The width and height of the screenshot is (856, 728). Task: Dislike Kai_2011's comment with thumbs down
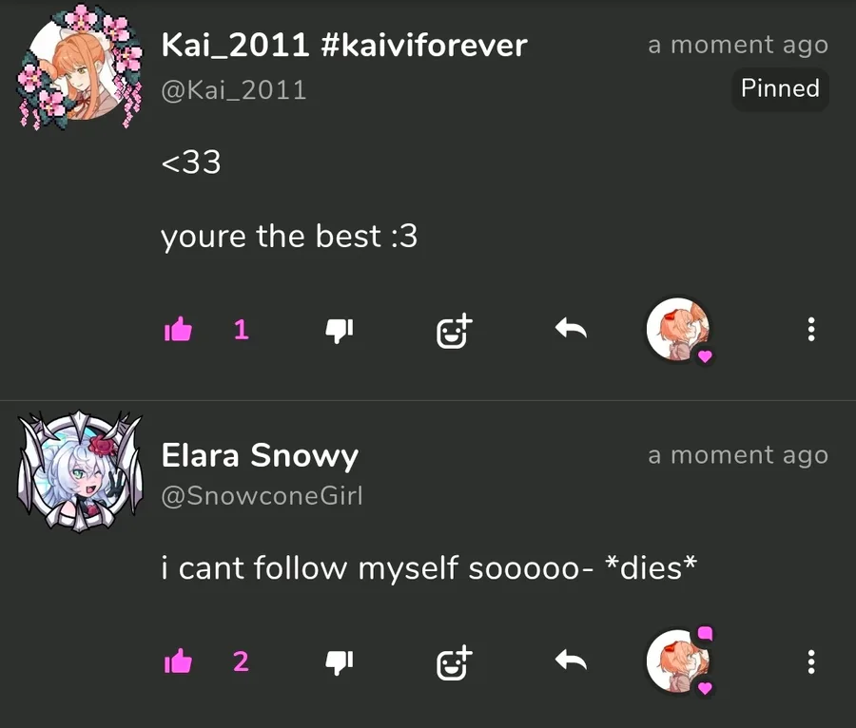(340, 331)
